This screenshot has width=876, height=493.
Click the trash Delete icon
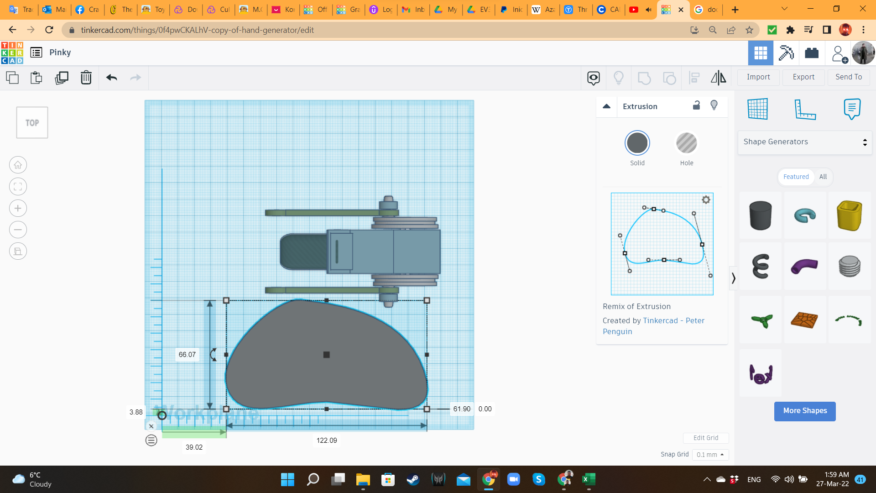(86, 78)
